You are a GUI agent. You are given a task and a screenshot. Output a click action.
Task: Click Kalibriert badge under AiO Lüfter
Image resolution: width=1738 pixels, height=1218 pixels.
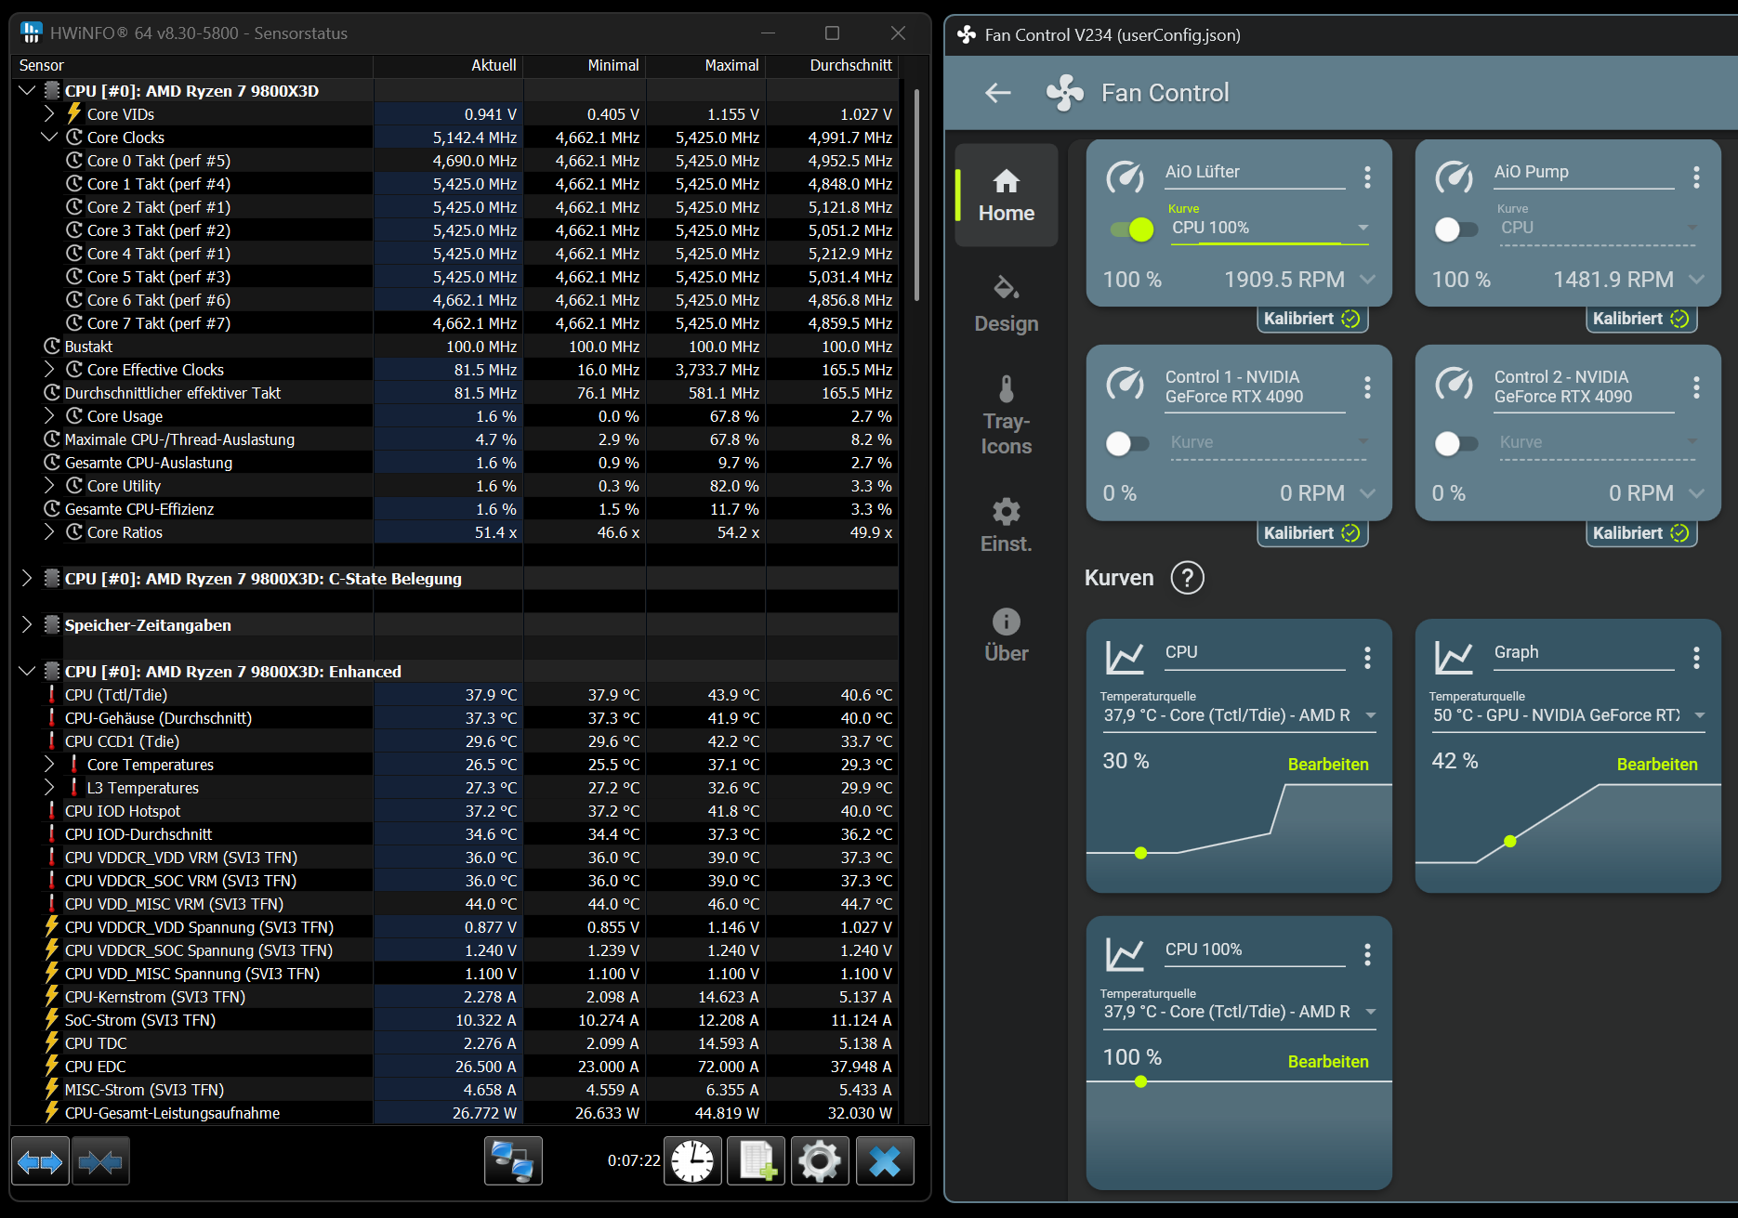point(1311,319)
